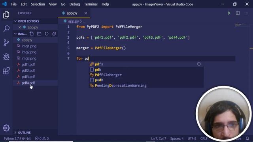Refresh the explorer file list
The width and height of the screenshot is (253, 142).
coord(47,34)
